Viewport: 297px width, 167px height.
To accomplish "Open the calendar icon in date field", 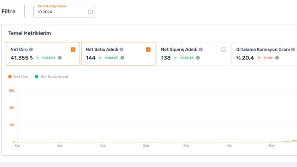I will 90,12.
